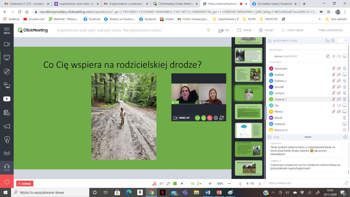Select the green color swatch
This screenshot has width=350, height=197.
coord(175,184)
